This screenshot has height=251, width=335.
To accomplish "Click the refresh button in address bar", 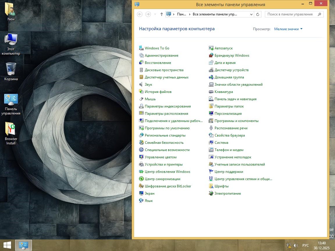I will click(x=258, y=14).
